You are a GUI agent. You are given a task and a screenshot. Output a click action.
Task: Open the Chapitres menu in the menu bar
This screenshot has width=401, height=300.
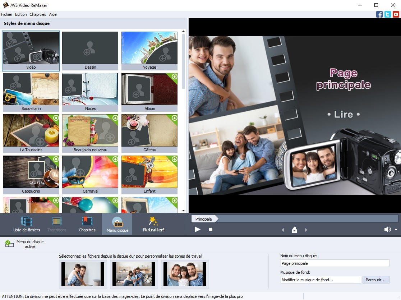click(38, 14)
